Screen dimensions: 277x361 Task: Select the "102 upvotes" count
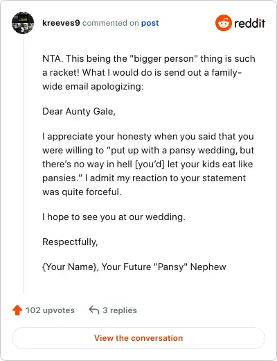coord(50,310)
